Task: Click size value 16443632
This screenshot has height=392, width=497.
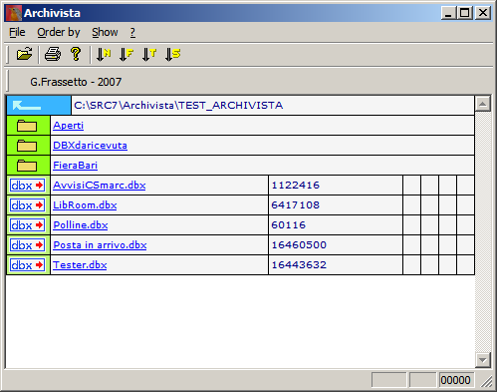Action: 299,265
